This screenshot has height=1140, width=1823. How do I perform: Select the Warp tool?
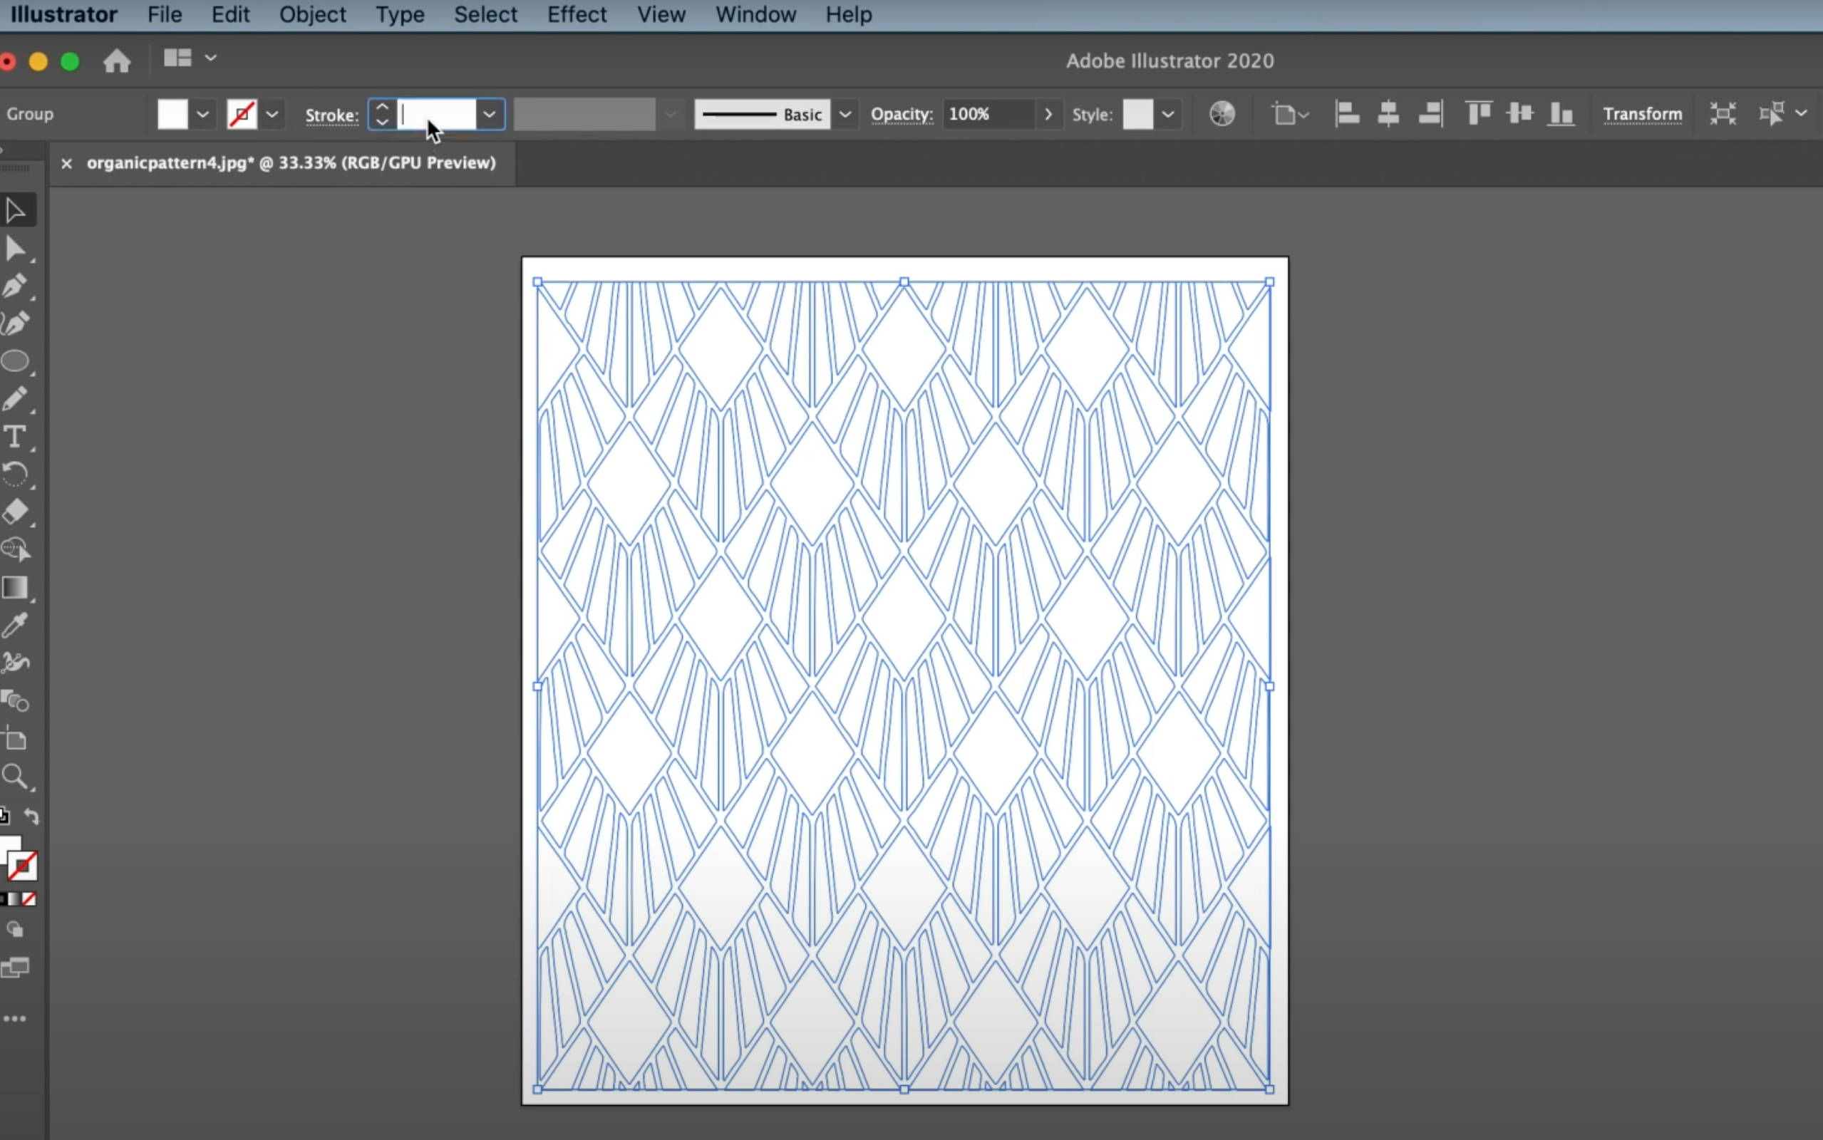click(x=15, y=663)
